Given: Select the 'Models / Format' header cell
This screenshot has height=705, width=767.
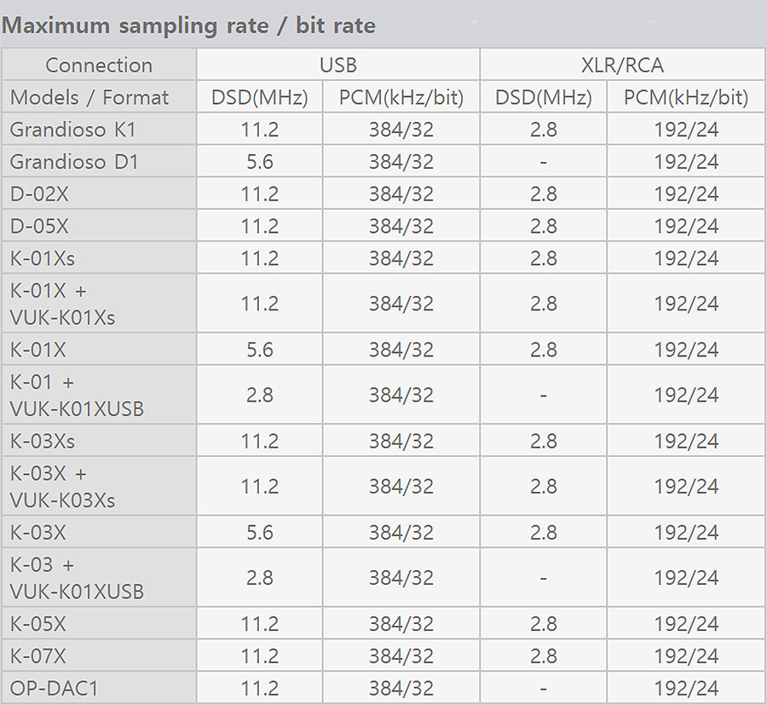Looking at the screenshot, I should (89, 97).
